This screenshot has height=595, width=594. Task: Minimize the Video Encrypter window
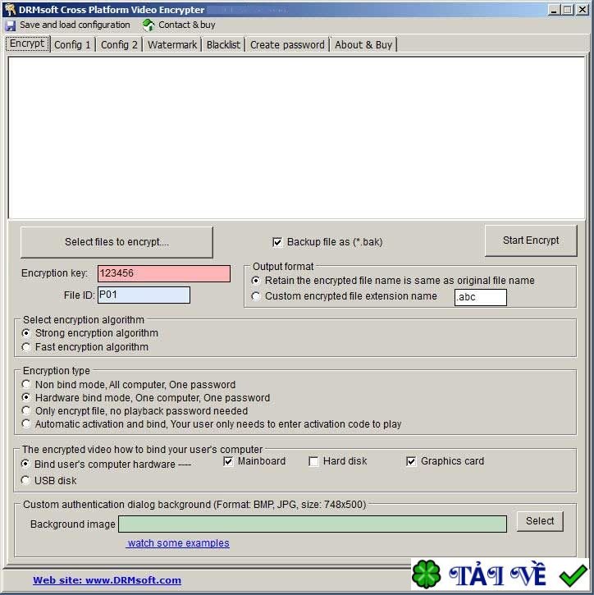pos(554,10)
